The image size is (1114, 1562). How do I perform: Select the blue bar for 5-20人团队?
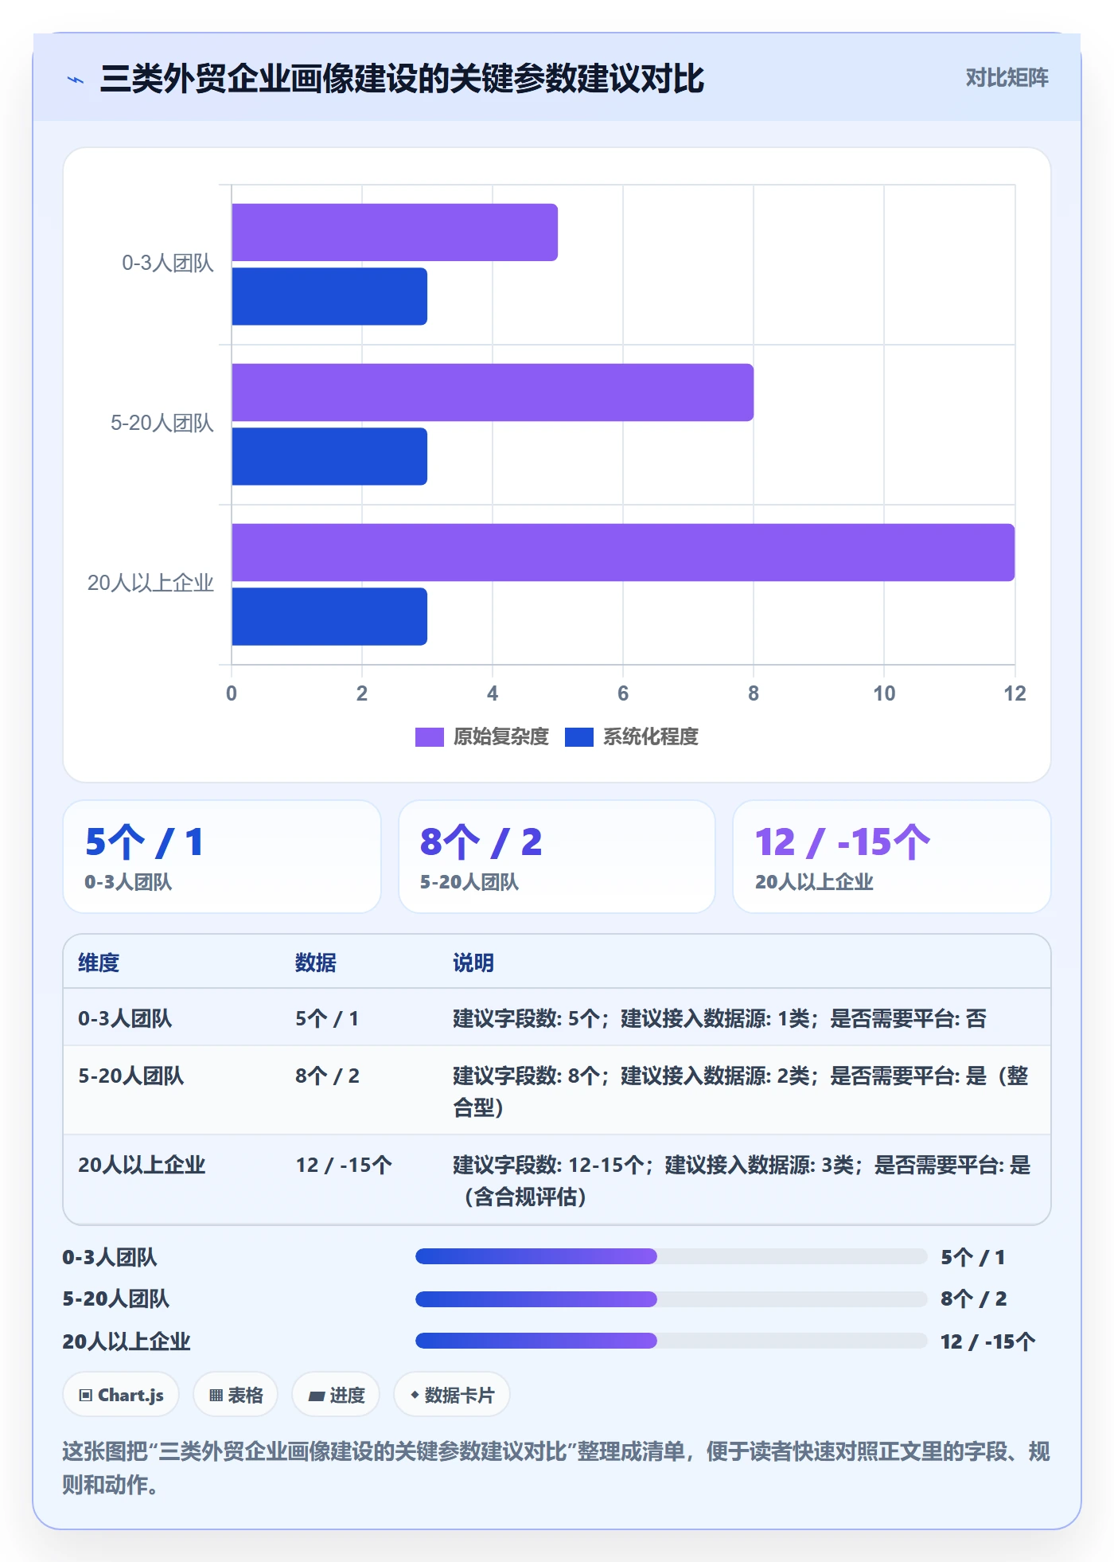329,456
